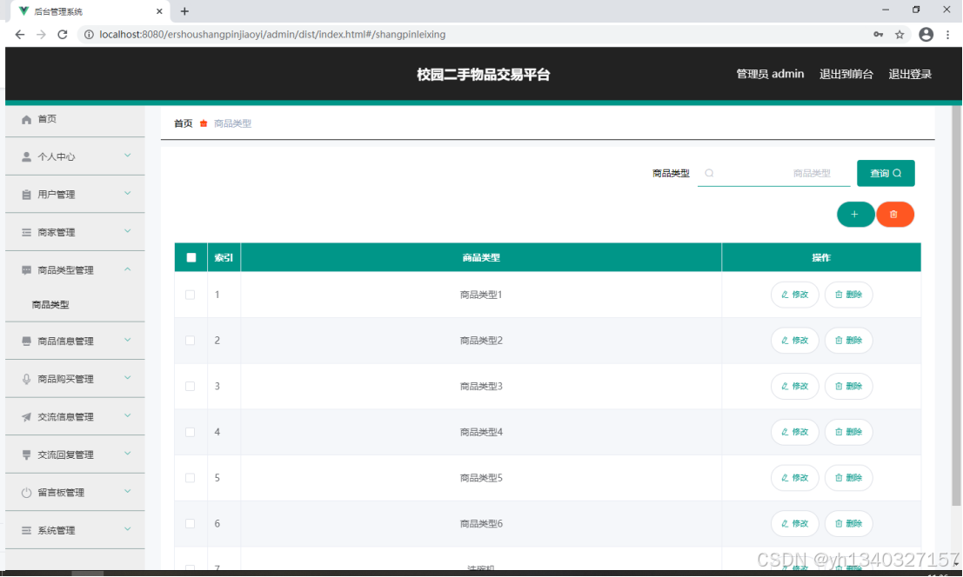Open the 首页 sidebar menu item
The image size is (963, 577).
click(75, 120)
